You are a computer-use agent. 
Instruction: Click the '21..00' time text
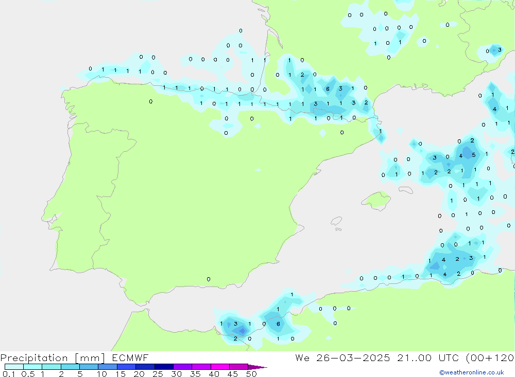coord(414,357)
